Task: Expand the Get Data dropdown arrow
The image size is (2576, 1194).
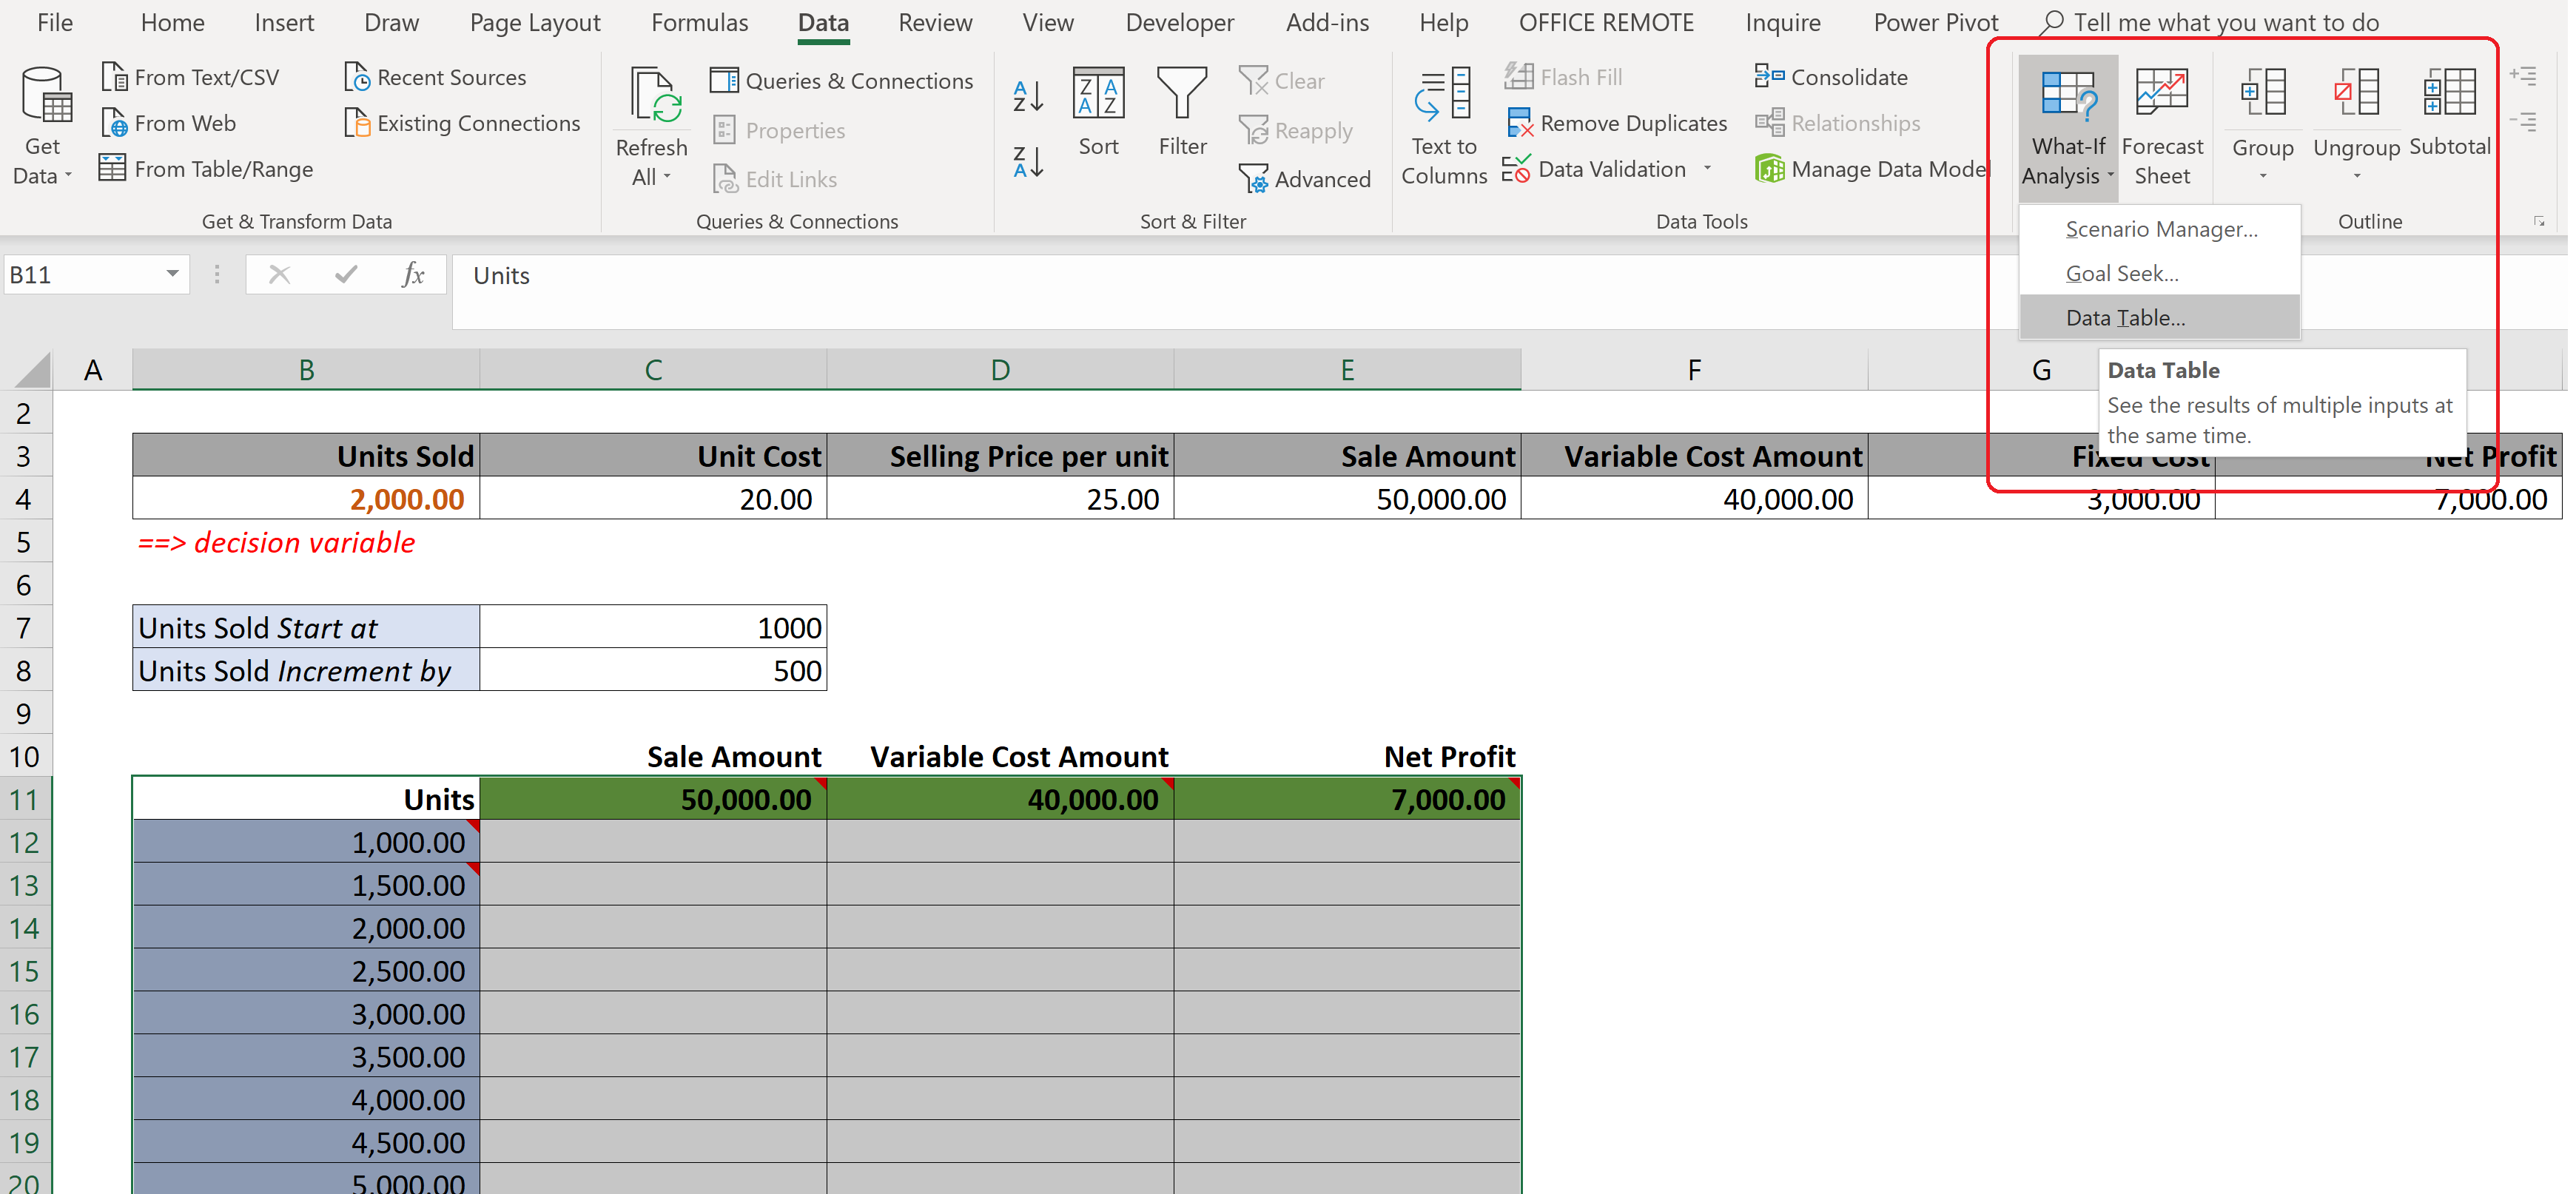Action: pyautogui.click(x=68, y=177)
